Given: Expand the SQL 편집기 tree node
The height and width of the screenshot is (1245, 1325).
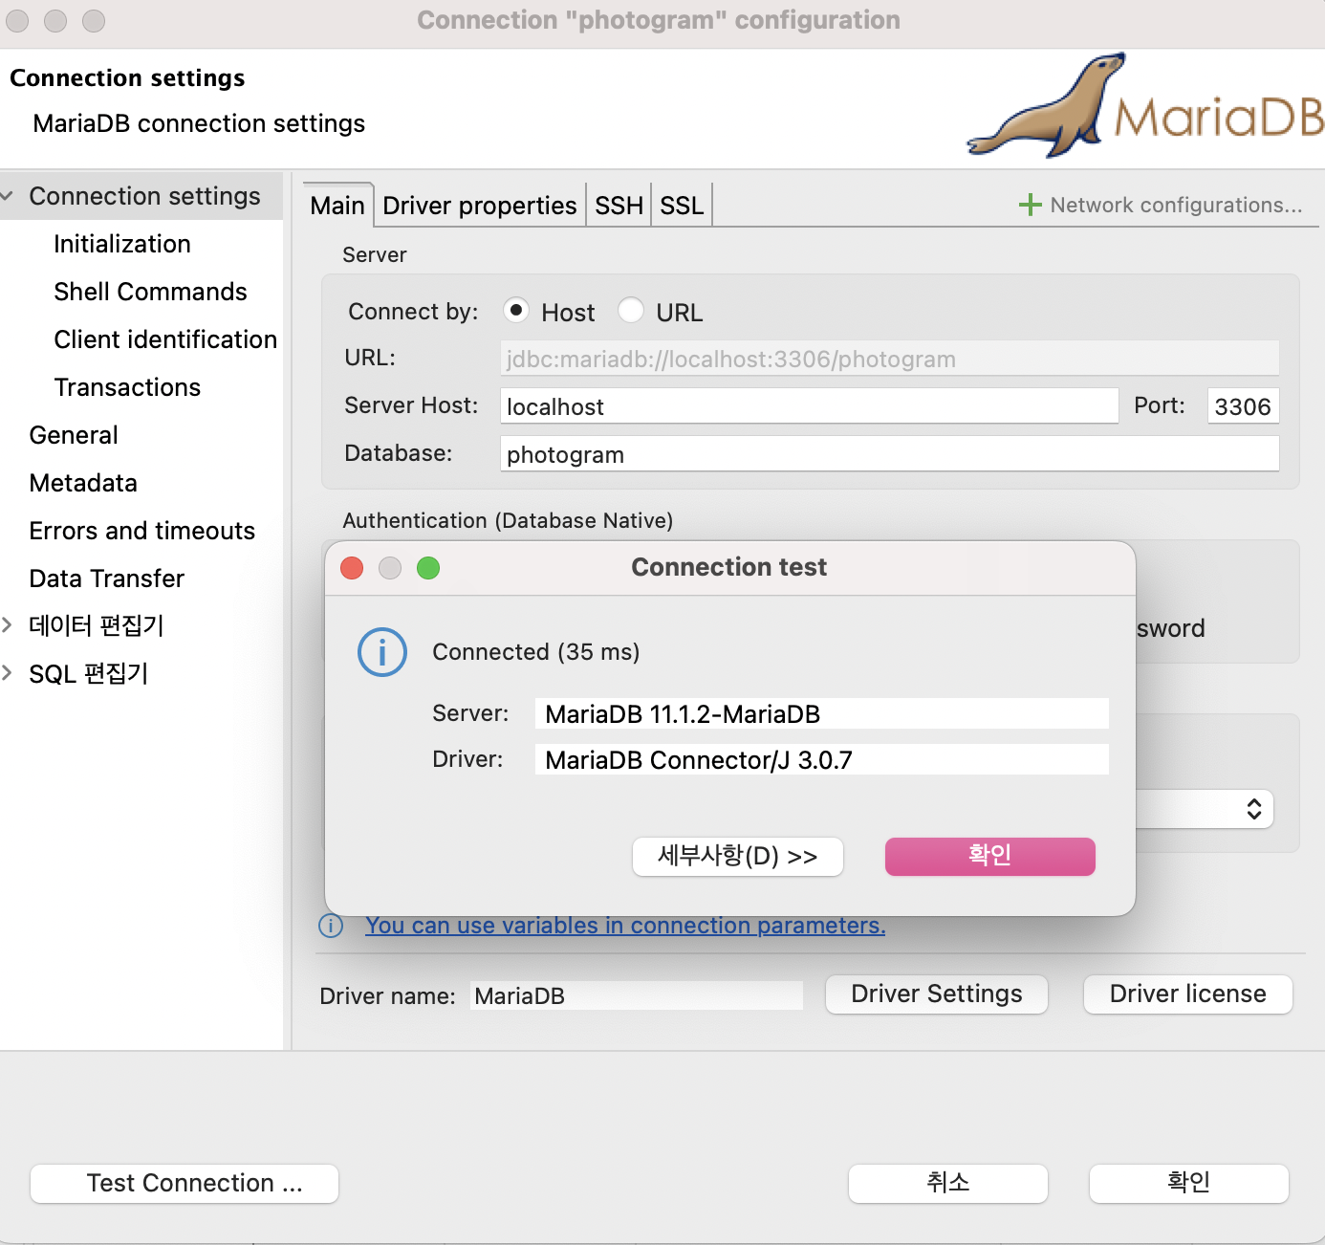Looking at the screenshot, I should [8, 673].
